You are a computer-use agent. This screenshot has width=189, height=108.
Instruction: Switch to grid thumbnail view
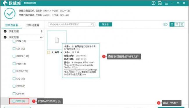[x=172, y=24]
